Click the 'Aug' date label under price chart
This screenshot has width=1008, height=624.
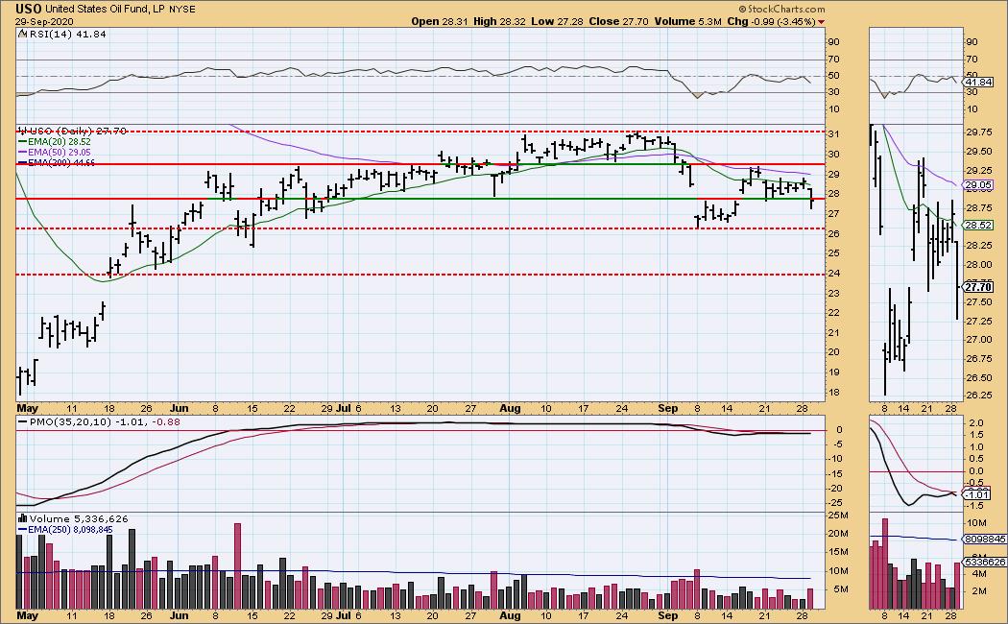click(510, 408)
